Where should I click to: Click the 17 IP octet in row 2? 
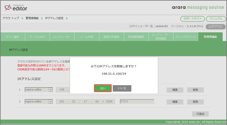point(85,101)
